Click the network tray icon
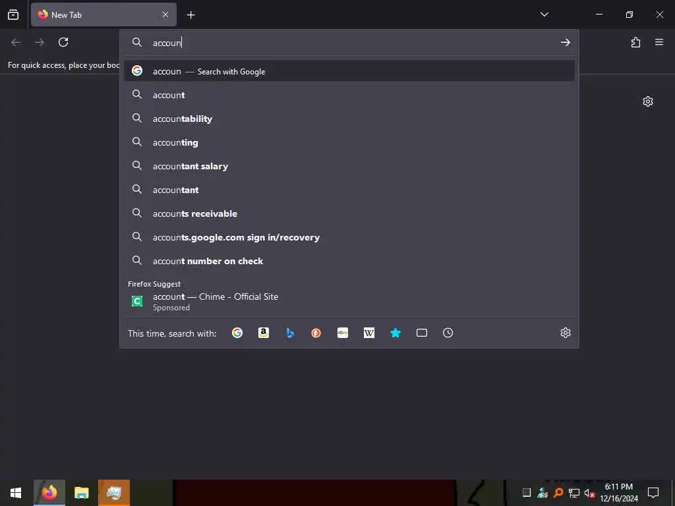 point(574,493)
